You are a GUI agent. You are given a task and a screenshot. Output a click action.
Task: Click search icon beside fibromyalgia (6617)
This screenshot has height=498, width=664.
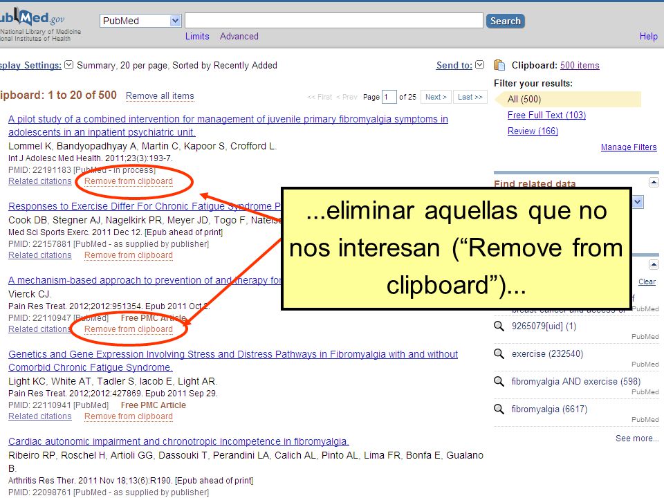[499, 409]
